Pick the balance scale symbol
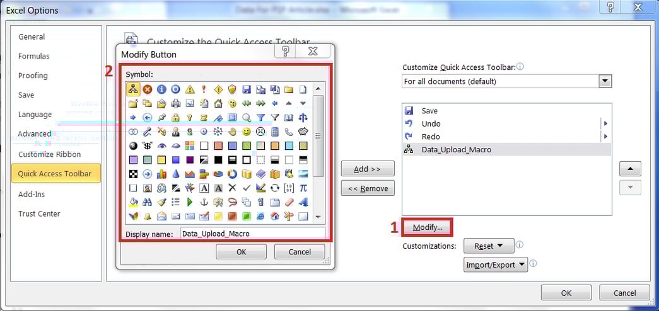 click(303, 118)
